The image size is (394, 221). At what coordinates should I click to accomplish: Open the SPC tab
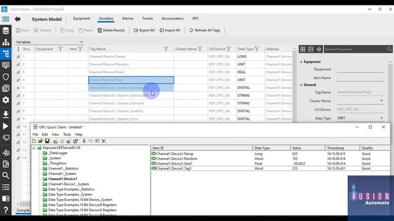coord(195,18)
